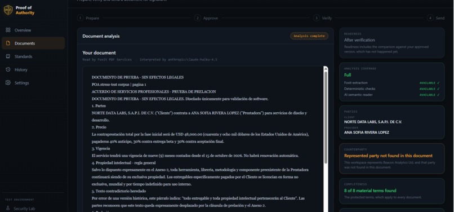Click the History clock icon

pyautogui.click(x=8, y=69)
